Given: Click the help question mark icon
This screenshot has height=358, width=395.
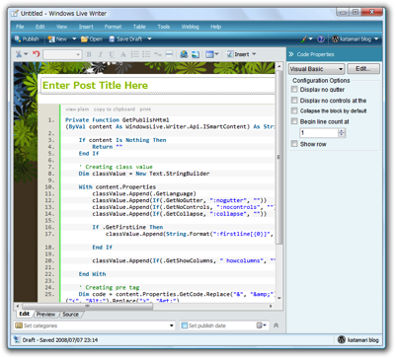Looking at the screenshot, I should point(321,39).
